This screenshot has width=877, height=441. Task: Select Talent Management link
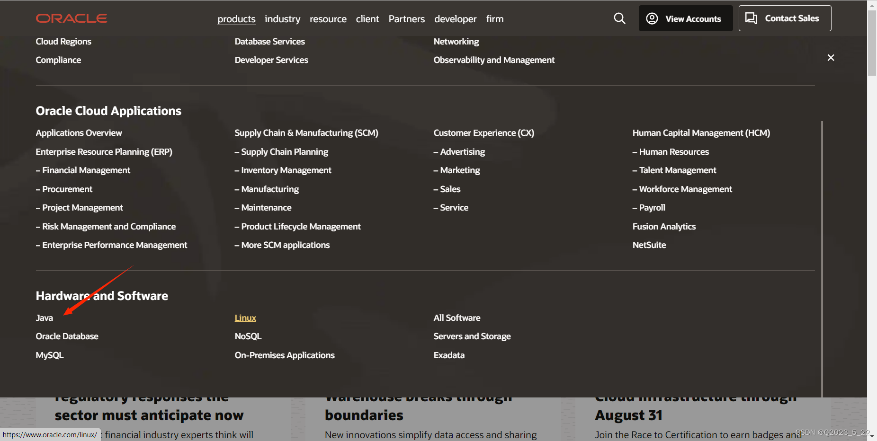pyautogui.click(x=674, y=170)
